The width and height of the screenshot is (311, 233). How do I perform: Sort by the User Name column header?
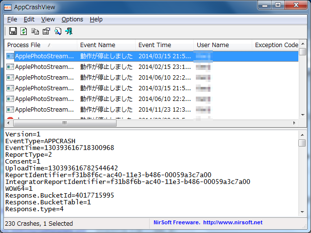(223, 45)
